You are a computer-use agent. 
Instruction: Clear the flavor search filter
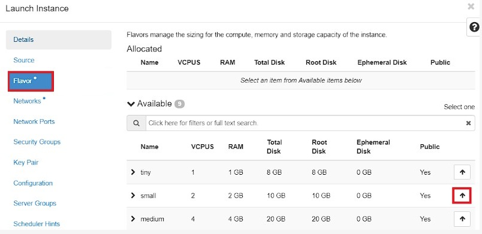click(x=468, y=123)
